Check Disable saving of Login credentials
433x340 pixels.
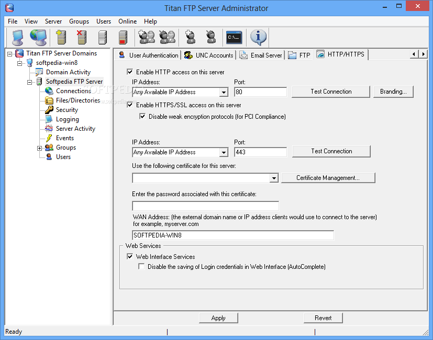141,267
